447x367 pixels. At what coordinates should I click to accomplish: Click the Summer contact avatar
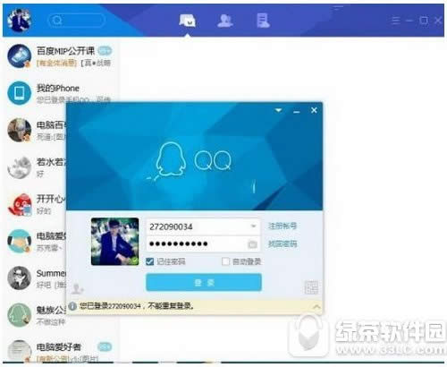tap(20, 278)
